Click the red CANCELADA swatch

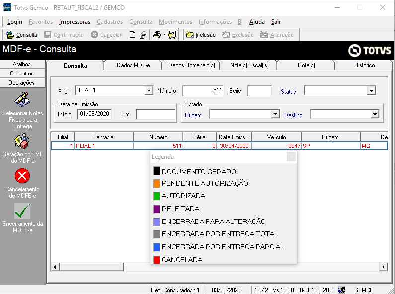(157, 260)
